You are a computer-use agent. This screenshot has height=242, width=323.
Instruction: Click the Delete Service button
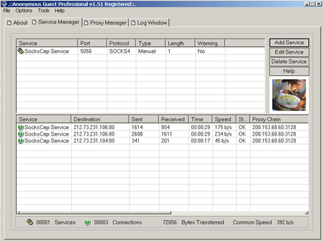coord(289,61)
